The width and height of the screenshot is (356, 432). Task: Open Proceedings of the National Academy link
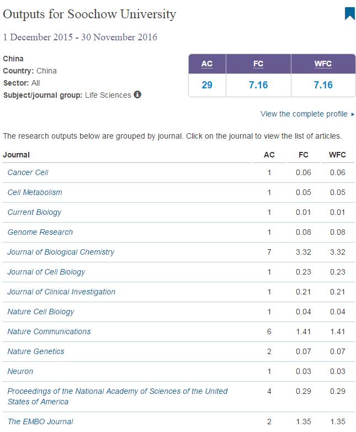click(117, 391)
